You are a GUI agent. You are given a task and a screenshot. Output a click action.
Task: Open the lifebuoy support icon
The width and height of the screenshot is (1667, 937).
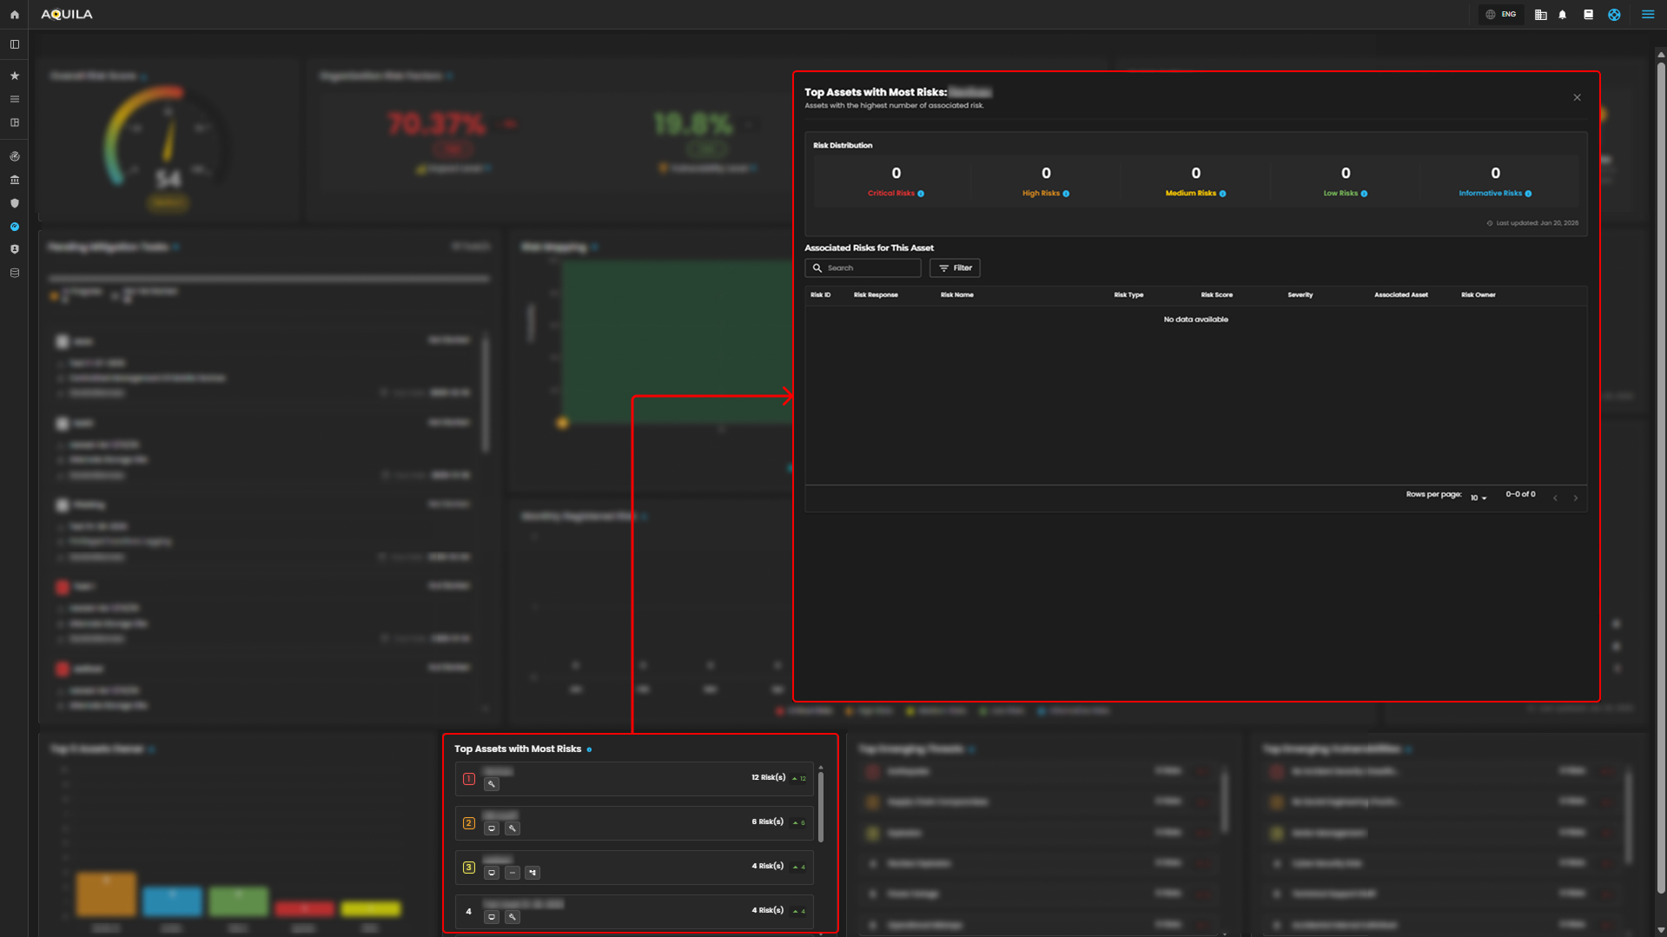coord(1614,15)
